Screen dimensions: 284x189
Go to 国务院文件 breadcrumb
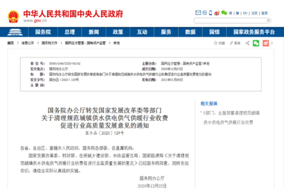pyautogui.click(x=49, y=43)
